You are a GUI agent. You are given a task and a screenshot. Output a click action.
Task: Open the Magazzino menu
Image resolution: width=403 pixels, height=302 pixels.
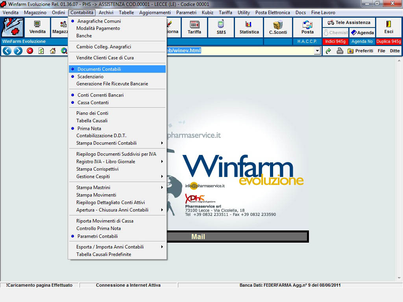35,13
